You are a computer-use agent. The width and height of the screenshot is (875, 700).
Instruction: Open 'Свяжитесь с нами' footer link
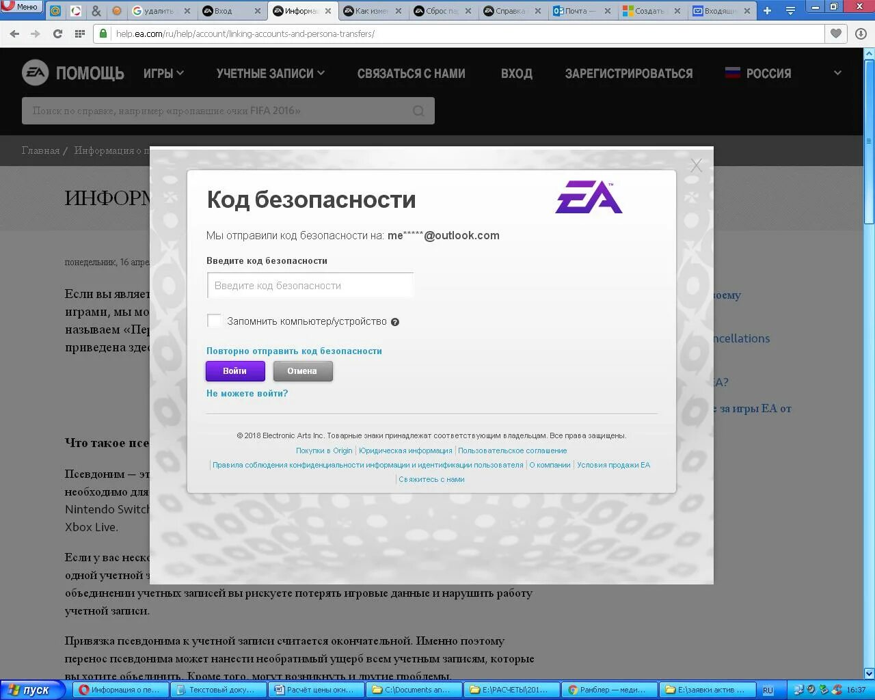click(x=431, y=479)
